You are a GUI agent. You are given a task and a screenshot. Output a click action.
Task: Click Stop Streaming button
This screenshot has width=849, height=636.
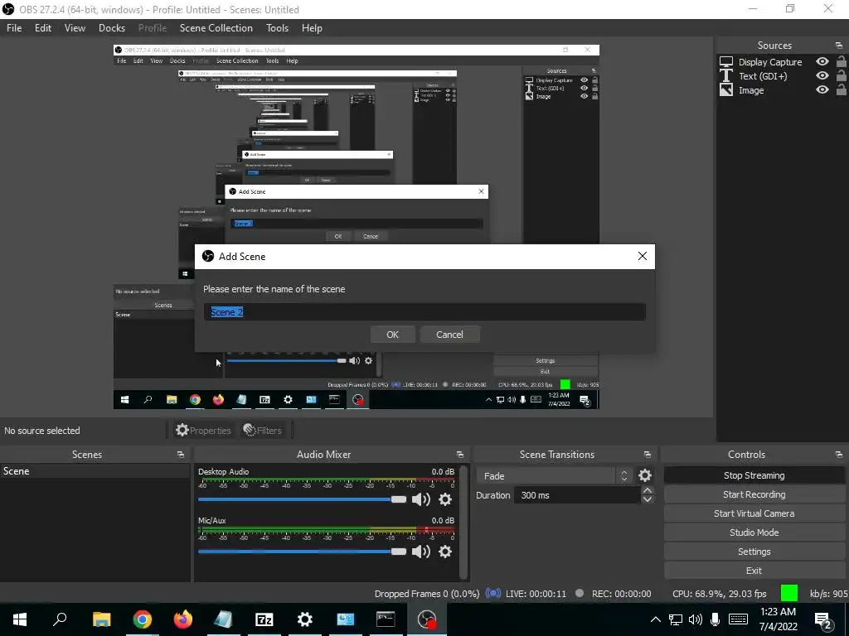pyautogui.click(x=754, y=475)
